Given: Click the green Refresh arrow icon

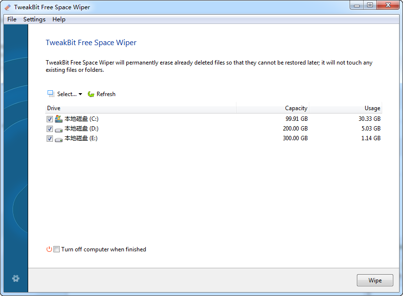Looking at the screenshot, I should [91, 94].
